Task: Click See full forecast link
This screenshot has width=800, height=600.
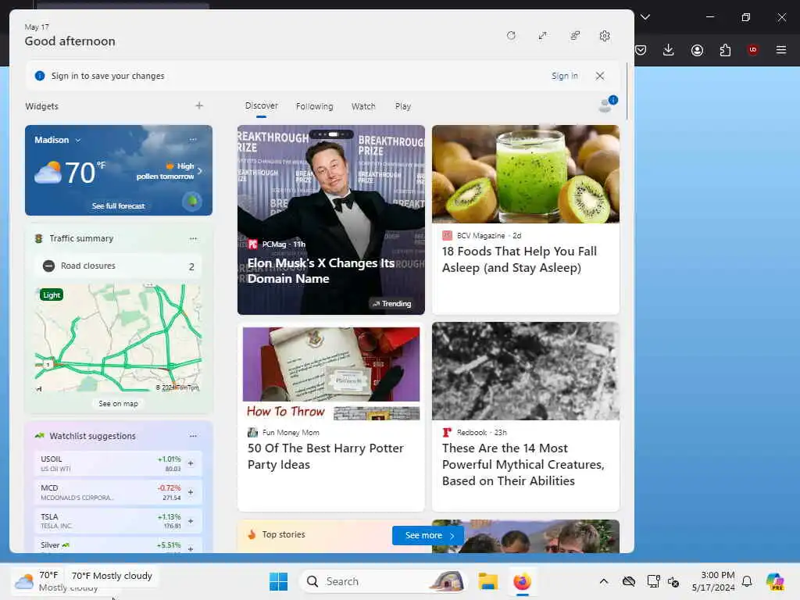Action: 119,205
